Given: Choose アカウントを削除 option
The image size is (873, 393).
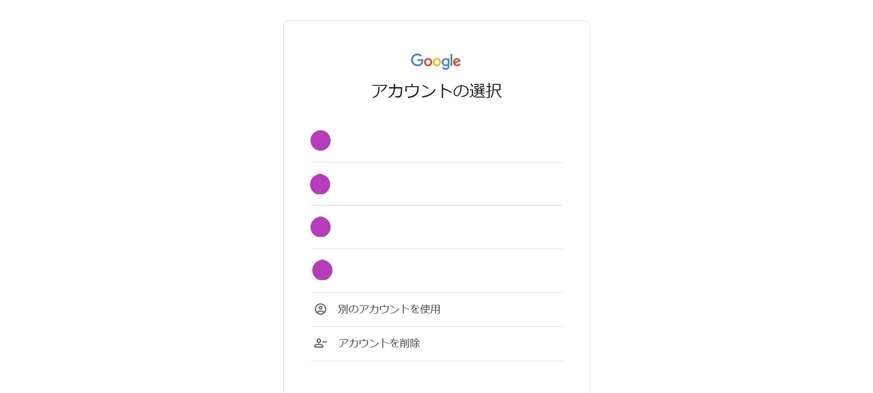Looking at the screenshot, I should pos(379,343).
